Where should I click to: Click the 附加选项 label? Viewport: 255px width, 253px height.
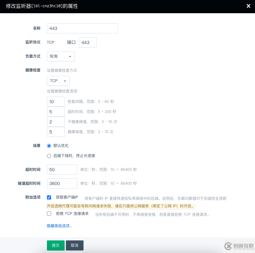point(33,197)
